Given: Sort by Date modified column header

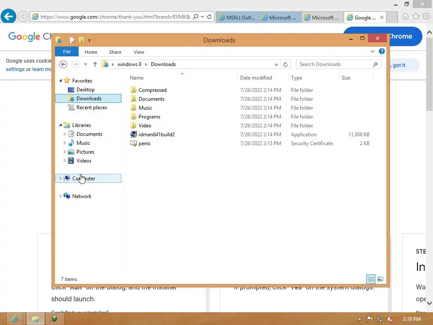Looking at the screenshot, I should pyautogui.click(x=262, y=78).
